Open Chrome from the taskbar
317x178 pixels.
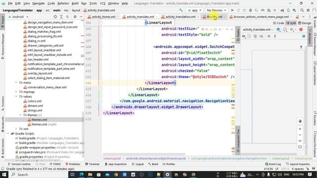[x=116, y=175]
